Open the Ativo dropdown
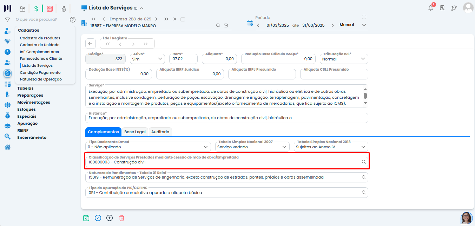The width and height of the screenshot is (475, 226). point(147,59)
